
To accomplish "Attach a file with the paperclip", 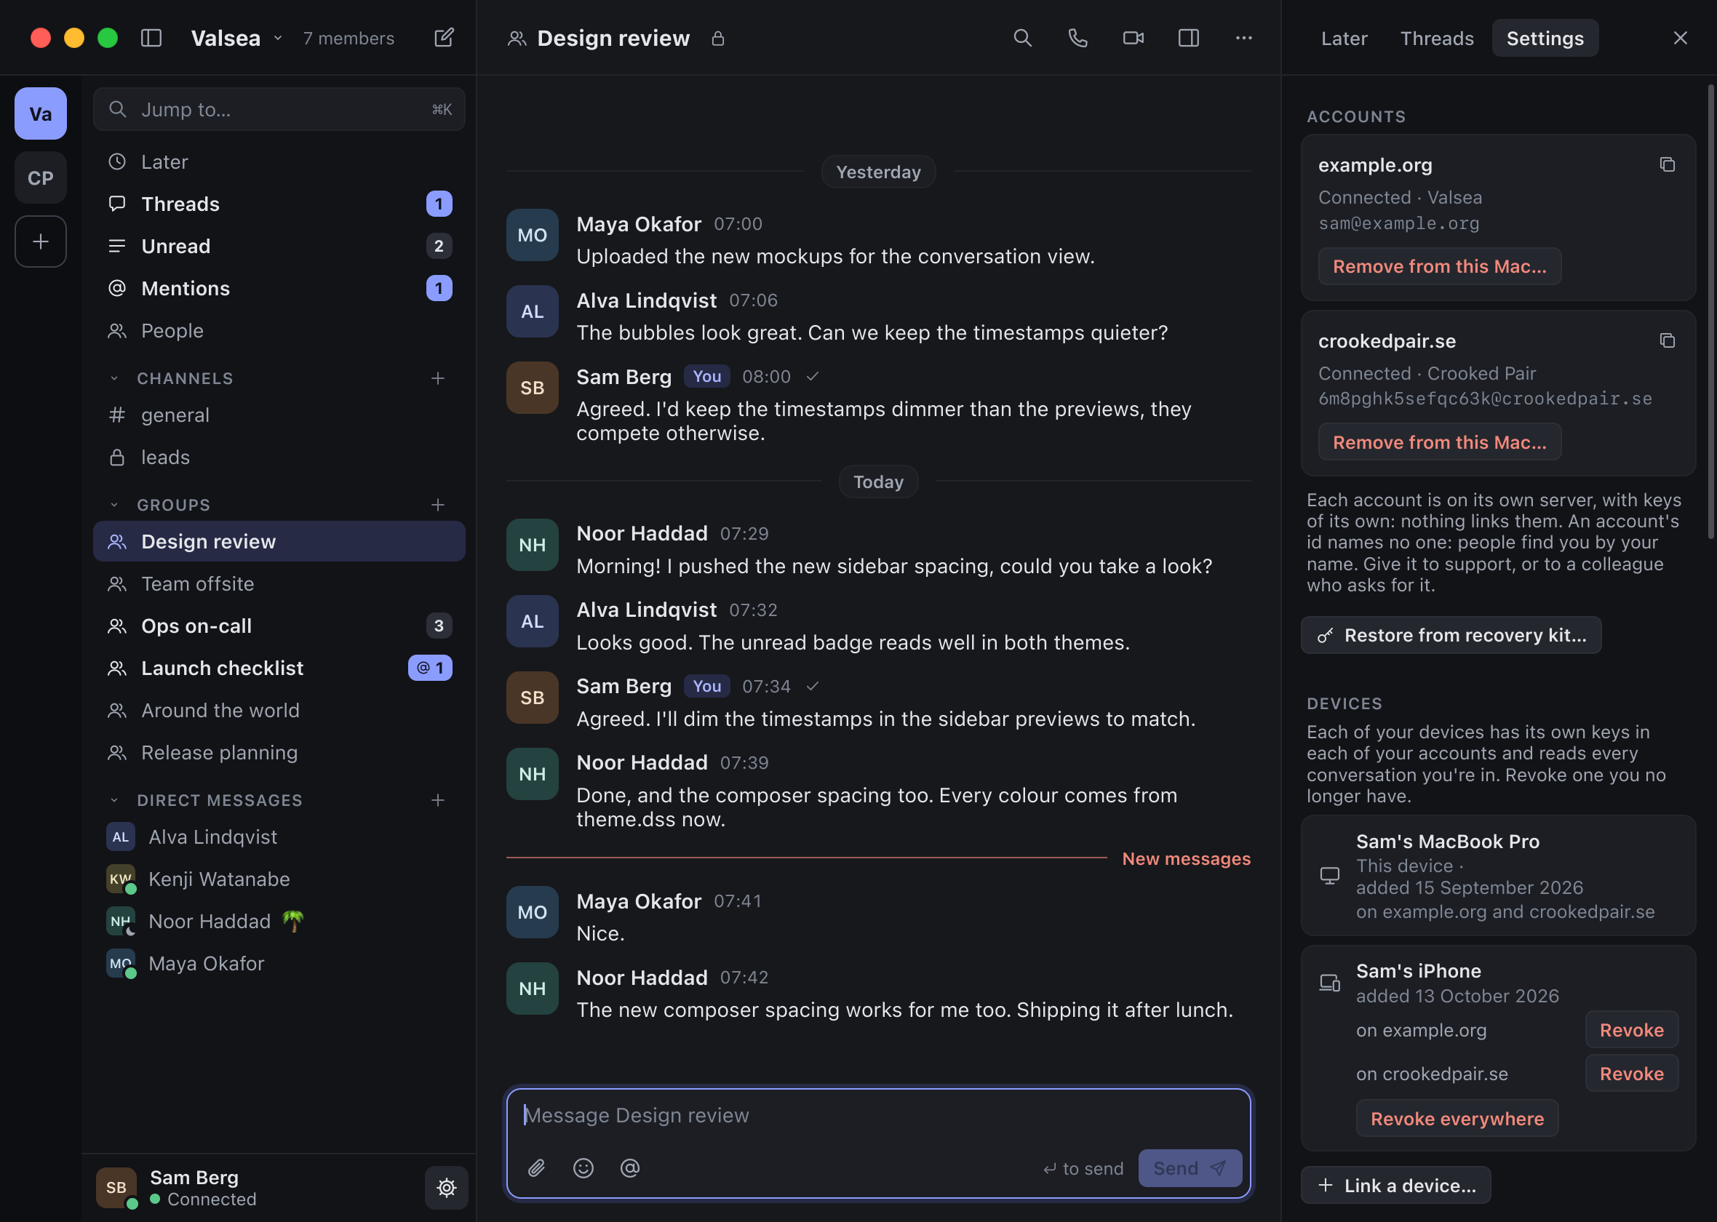I will pos(535,1168).
